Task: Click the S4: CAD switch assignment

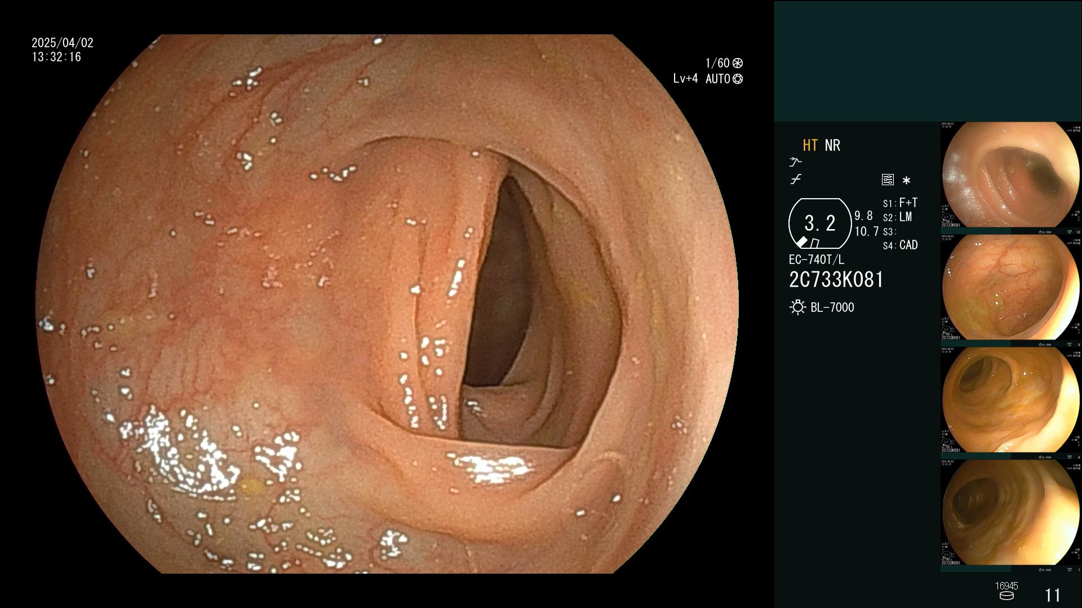Action: coord(901,245)
